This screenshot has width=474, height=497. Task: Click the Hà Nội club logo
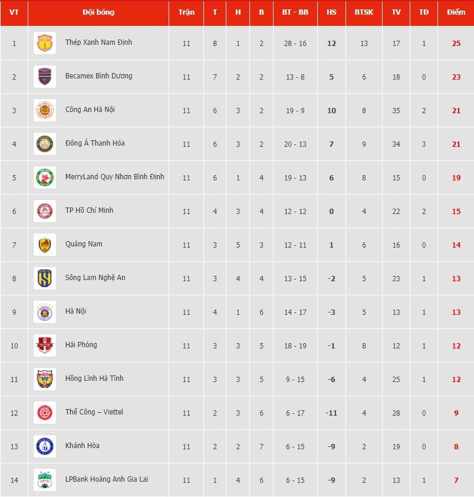(45, 312)
